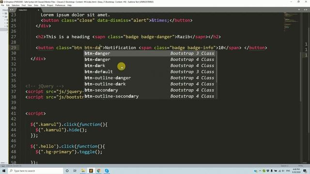Open the Selection menu
This screenshot has height=174, width=310.
coord(15,5)
